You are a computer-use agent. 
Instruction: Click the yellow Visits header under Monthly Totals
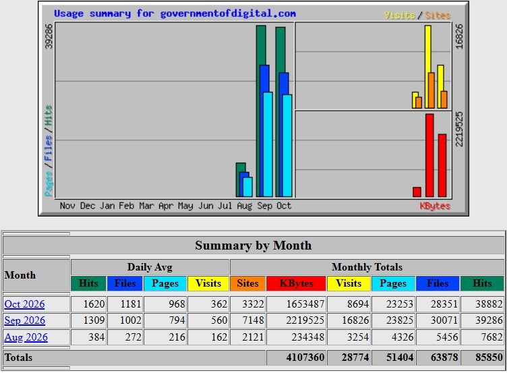click(349, 283)
